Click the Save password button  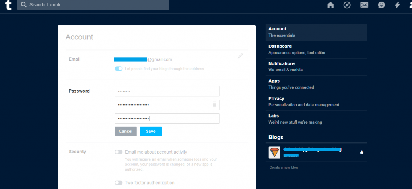[150, 131]
